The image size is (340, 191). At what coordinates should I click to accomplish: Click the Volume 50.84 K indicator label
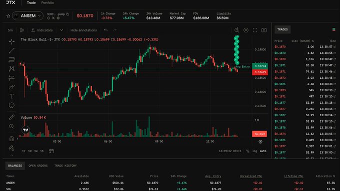[33, 118]
